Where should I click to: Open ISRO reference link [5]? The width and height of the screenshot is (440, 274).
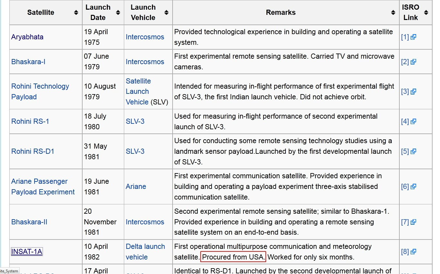405,151
